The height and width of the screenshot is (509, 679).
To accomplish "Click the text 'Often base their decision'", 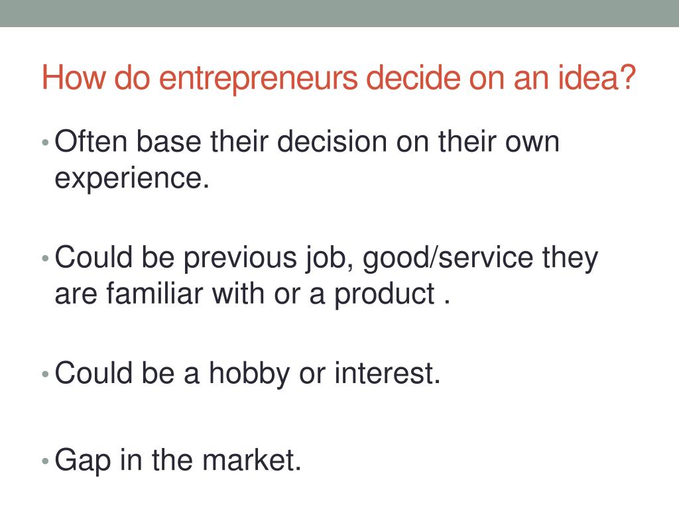I will (x=221, y=141).
